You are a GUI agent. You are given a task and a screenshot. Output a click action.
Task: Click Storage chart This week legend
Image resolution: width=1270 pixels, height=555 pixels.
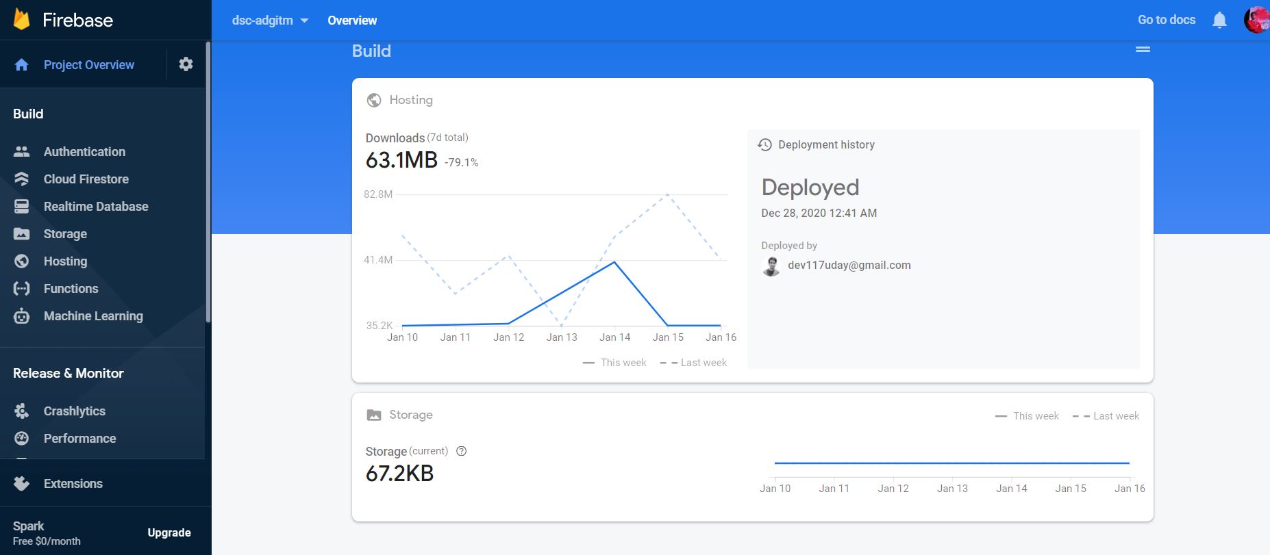(1027, 416)
